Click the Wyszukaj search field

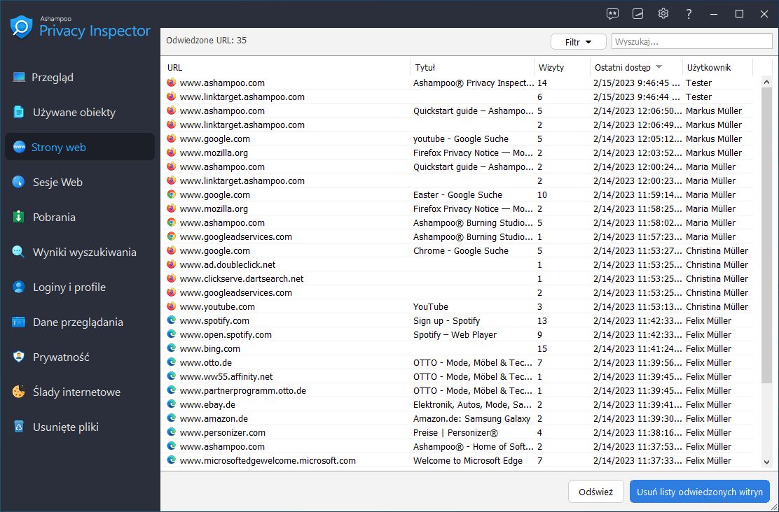(x=691, y=42)
